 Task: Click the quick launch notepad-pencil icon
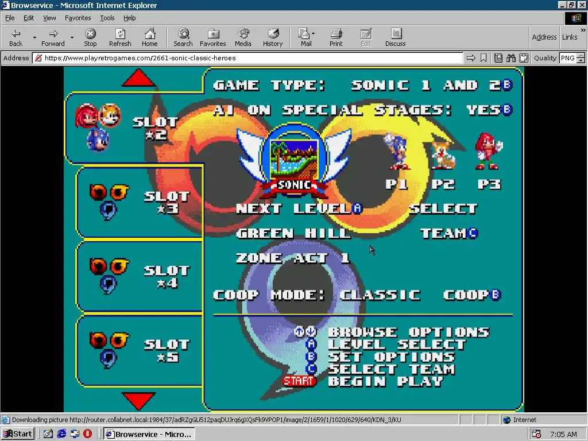pyautogui.click(x=48, y=434)
